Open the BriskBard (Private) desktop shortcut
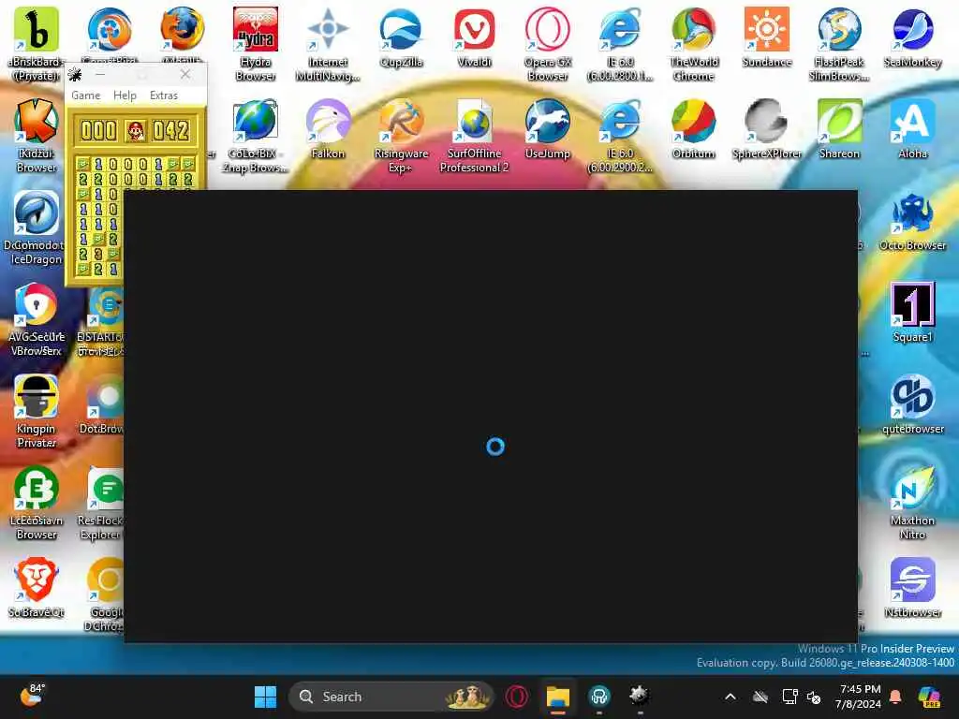Viewport: 959px width, 719px height. click(37, 43)
